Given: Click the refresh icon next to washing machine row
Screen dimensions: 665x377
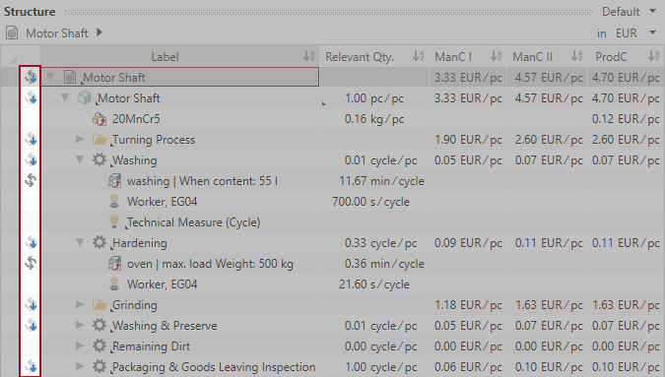Looking at the screenshot, I should pyautogui.click(x=31, y=181).
